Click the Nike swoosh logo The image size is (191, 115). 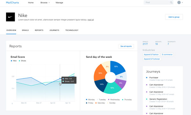click(x=11, y=17)
